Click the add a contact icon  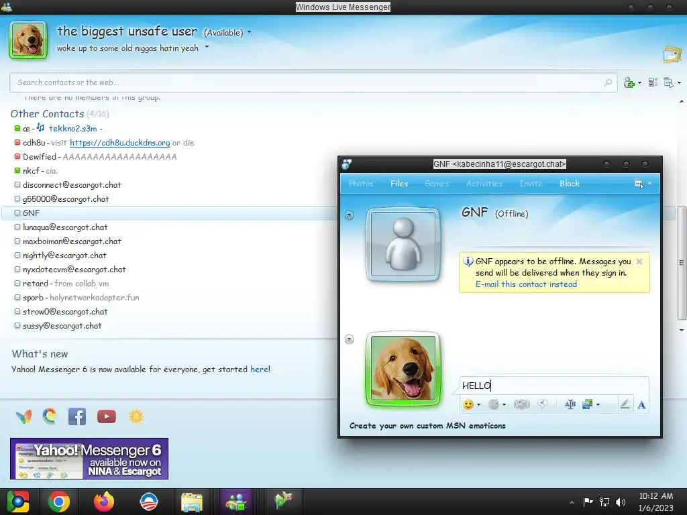coord(629,82)
